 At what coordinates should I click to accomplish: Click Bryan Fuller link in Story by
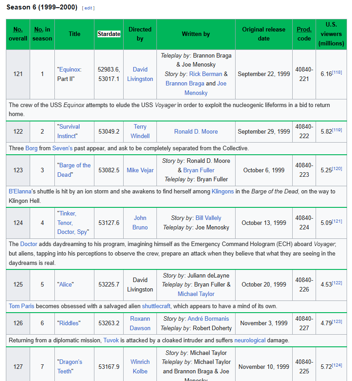click(x=199, y=170)
